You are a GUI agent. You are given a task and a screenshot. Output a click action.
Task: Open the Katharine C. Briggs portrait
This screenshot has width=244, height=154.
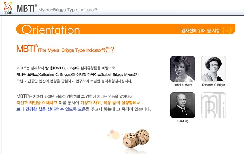pyautogui.click(x=213, y=69)
